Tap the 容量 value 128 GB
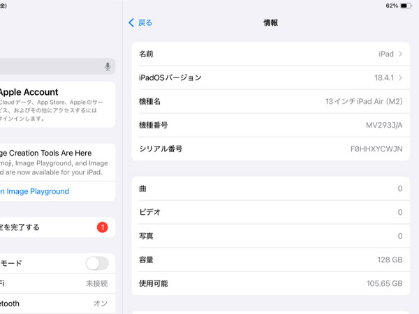The image size is (419, 314). click(390, 260)
